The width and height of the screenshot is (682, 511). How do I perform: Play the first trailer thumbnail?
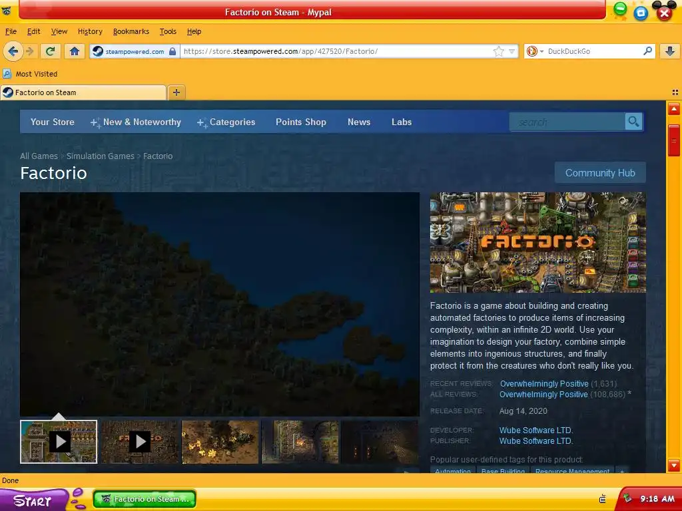point(59,442)
